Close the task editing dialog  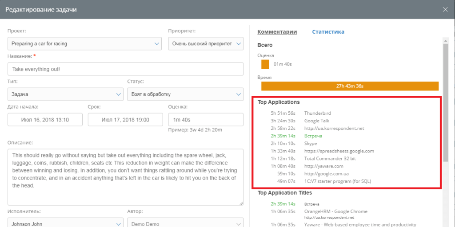[x=445, y=10]
